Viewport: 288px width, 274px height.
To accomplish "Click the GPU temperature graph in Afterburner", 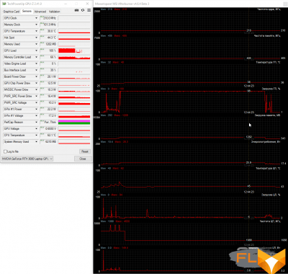I will click(191, 74).
